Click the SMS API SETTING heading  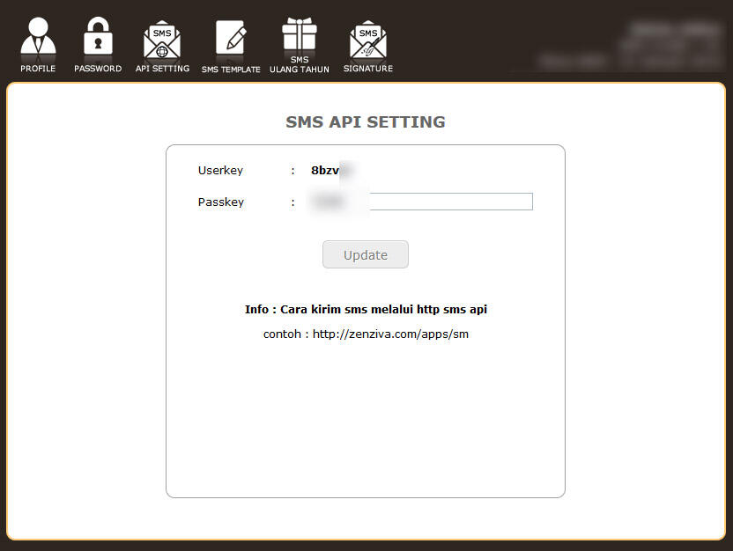(365, 121)
